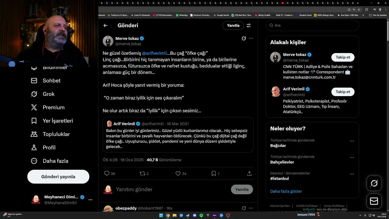Open the Streamer Panel bookmark
This screenshot has width=389, height=219.
tap(304, 15)
